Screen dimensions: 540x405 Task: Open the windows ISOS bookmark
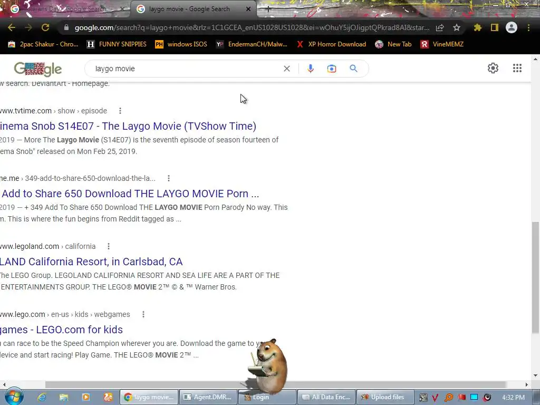181,44
